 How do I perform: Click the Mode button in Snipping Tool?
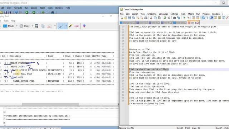tap(9, 26)
